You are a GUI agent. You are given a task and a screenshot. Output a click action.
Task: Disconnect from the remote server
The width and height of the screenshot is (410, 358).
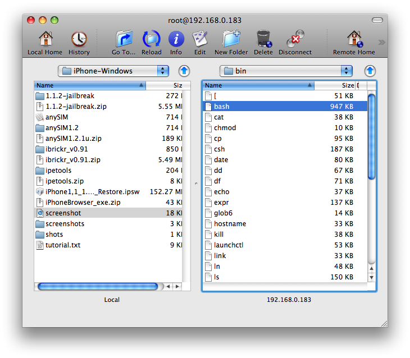[x=295, y=43]
